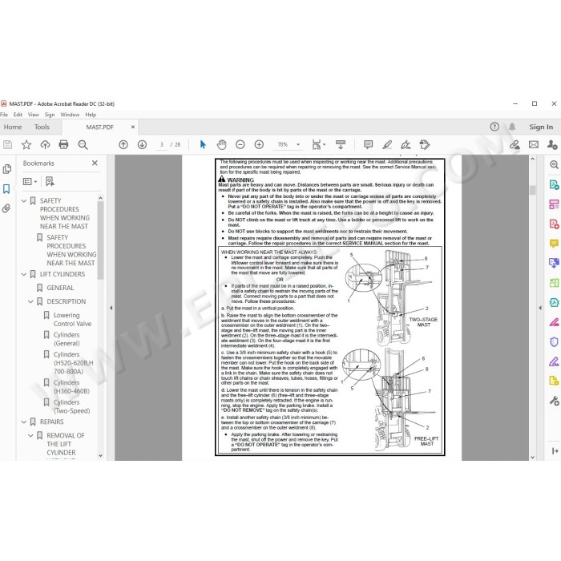The height and width of the screenshot is (561, 561).
Task: Activate the Hand pan tool
Action: 222,144
